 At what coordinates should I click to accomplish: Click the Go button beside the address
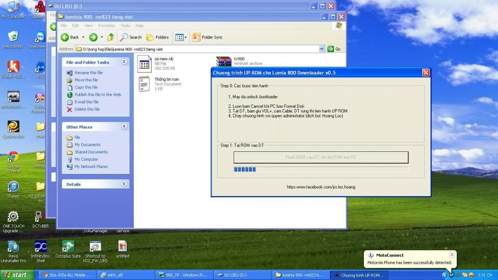[x=334, y=49]
